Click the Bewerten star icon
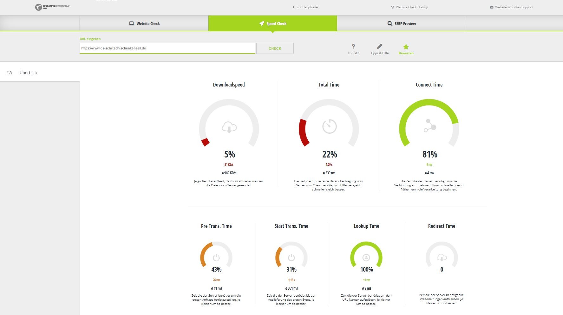This screenshot has height=315, width=563. click(x=406, y=47)
